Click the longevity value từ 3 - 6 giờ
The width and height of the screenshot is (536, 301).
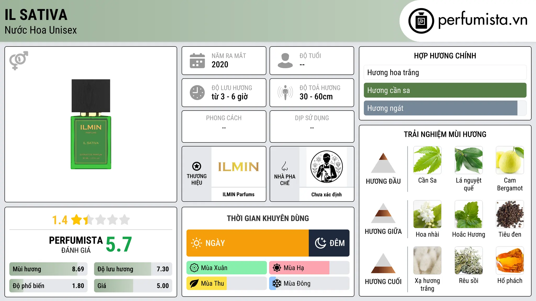coord(230,97)
